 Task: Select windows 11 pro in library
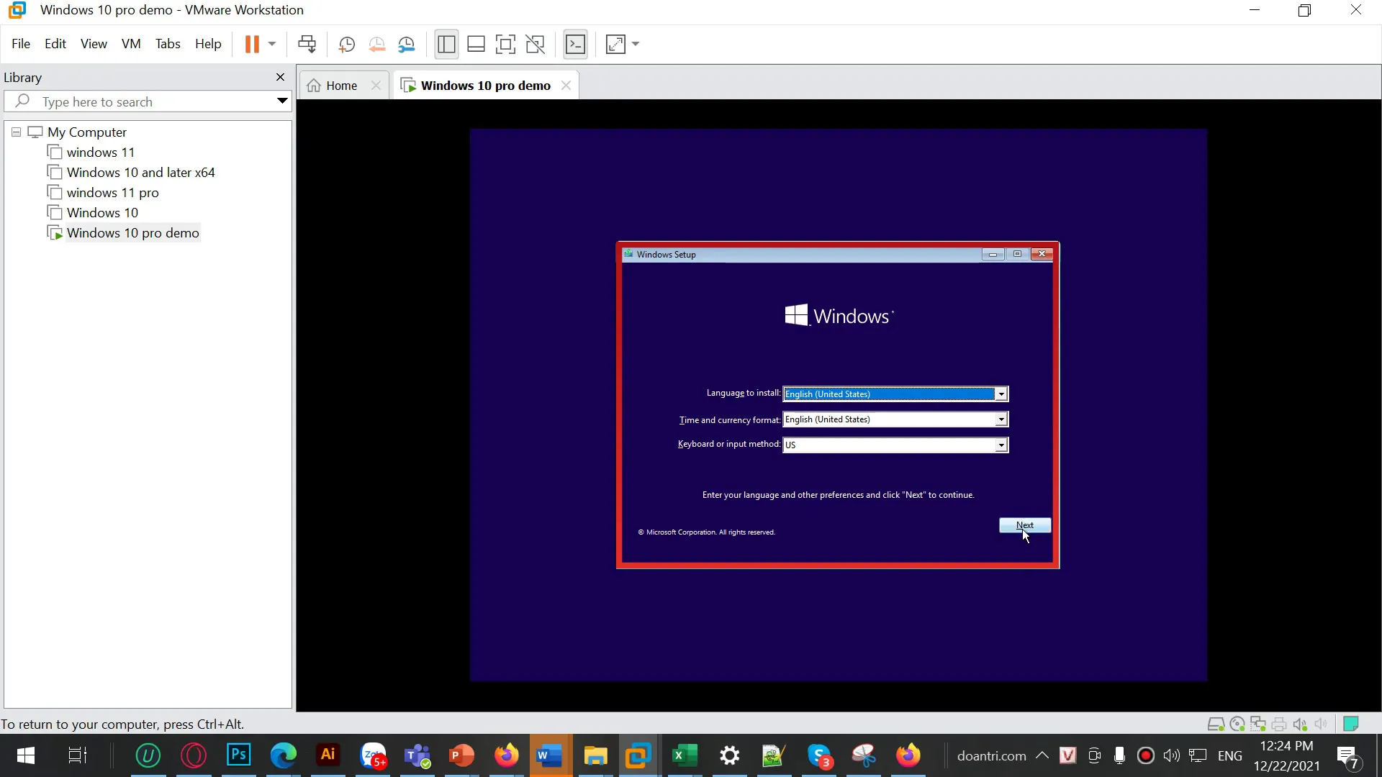112,193
